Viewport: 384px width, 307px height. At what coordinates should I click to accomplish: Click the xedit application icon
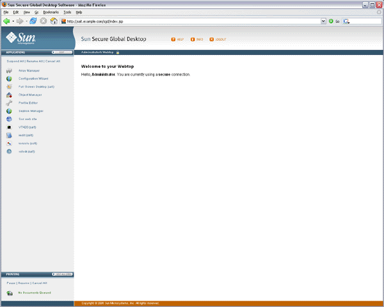click(x=9, y=135)
